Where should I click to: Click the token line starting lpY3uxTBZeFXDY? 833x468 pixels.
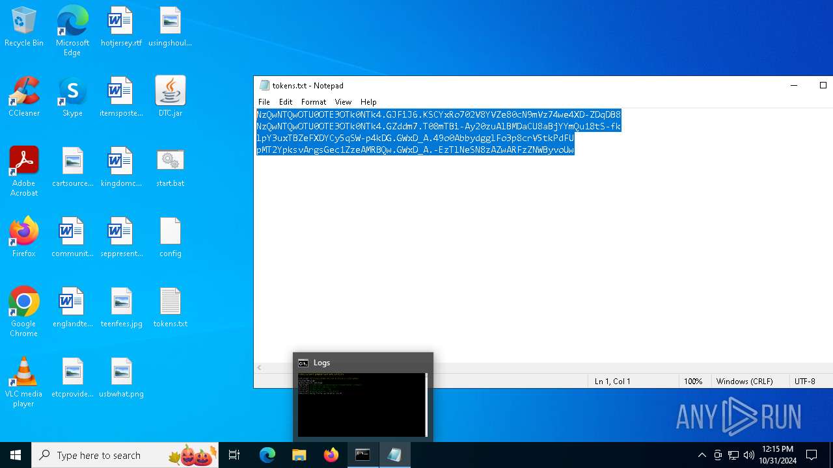coord(415,138)
